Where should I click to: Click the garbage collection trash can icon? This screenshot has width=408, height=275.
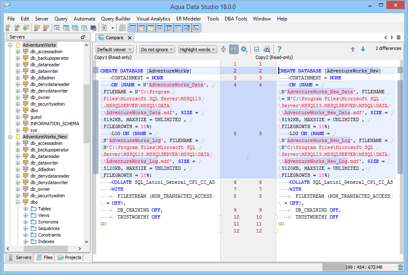[x=401, y=267]
